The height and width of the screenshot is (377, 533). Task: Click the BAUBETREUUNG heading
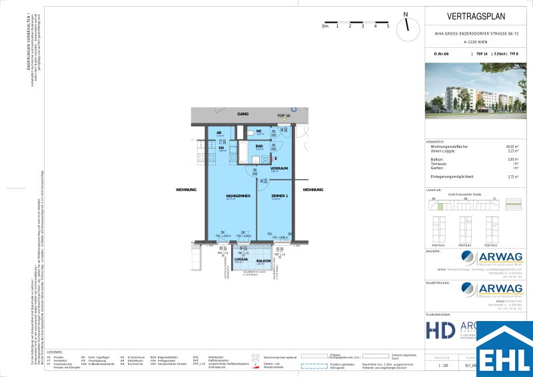(x=438, y=282)
